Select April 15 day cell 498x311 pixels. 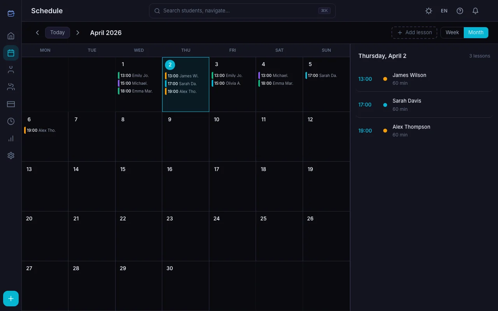[x=139, y=187]
